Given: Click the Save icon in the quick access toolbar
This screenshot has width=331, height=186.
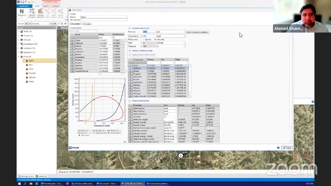Looking at the screenshot, I should (23, 2).
